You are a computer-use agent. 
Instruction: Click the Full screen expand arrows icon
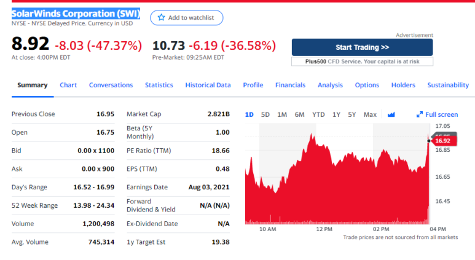coord(420,114)
